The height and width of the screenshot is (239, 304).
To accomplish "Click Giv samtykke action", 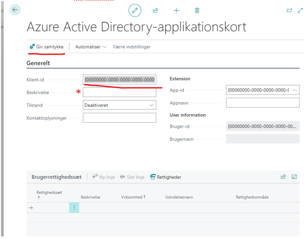I will click(47, 47).
